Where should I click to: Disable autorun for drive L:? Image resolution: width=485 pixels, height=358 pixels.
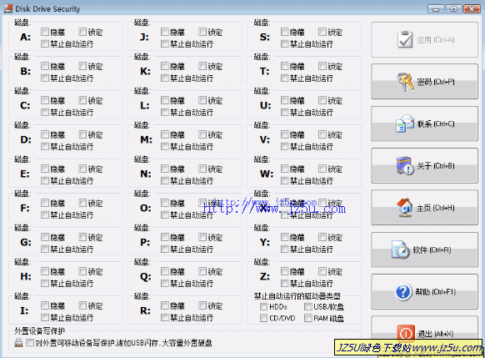[x=165, y=112]
